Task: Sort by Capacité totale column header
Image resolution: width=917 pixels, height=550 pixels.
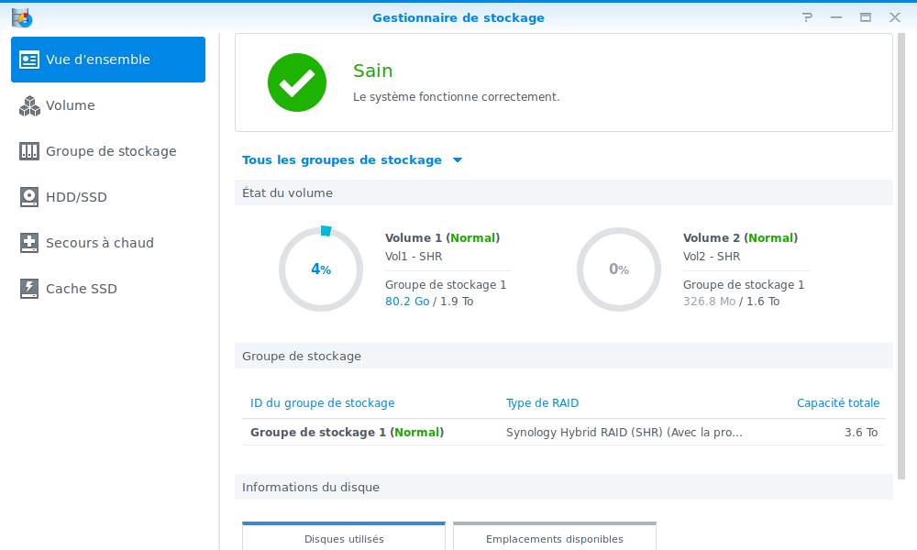Action: pos(837,402)
